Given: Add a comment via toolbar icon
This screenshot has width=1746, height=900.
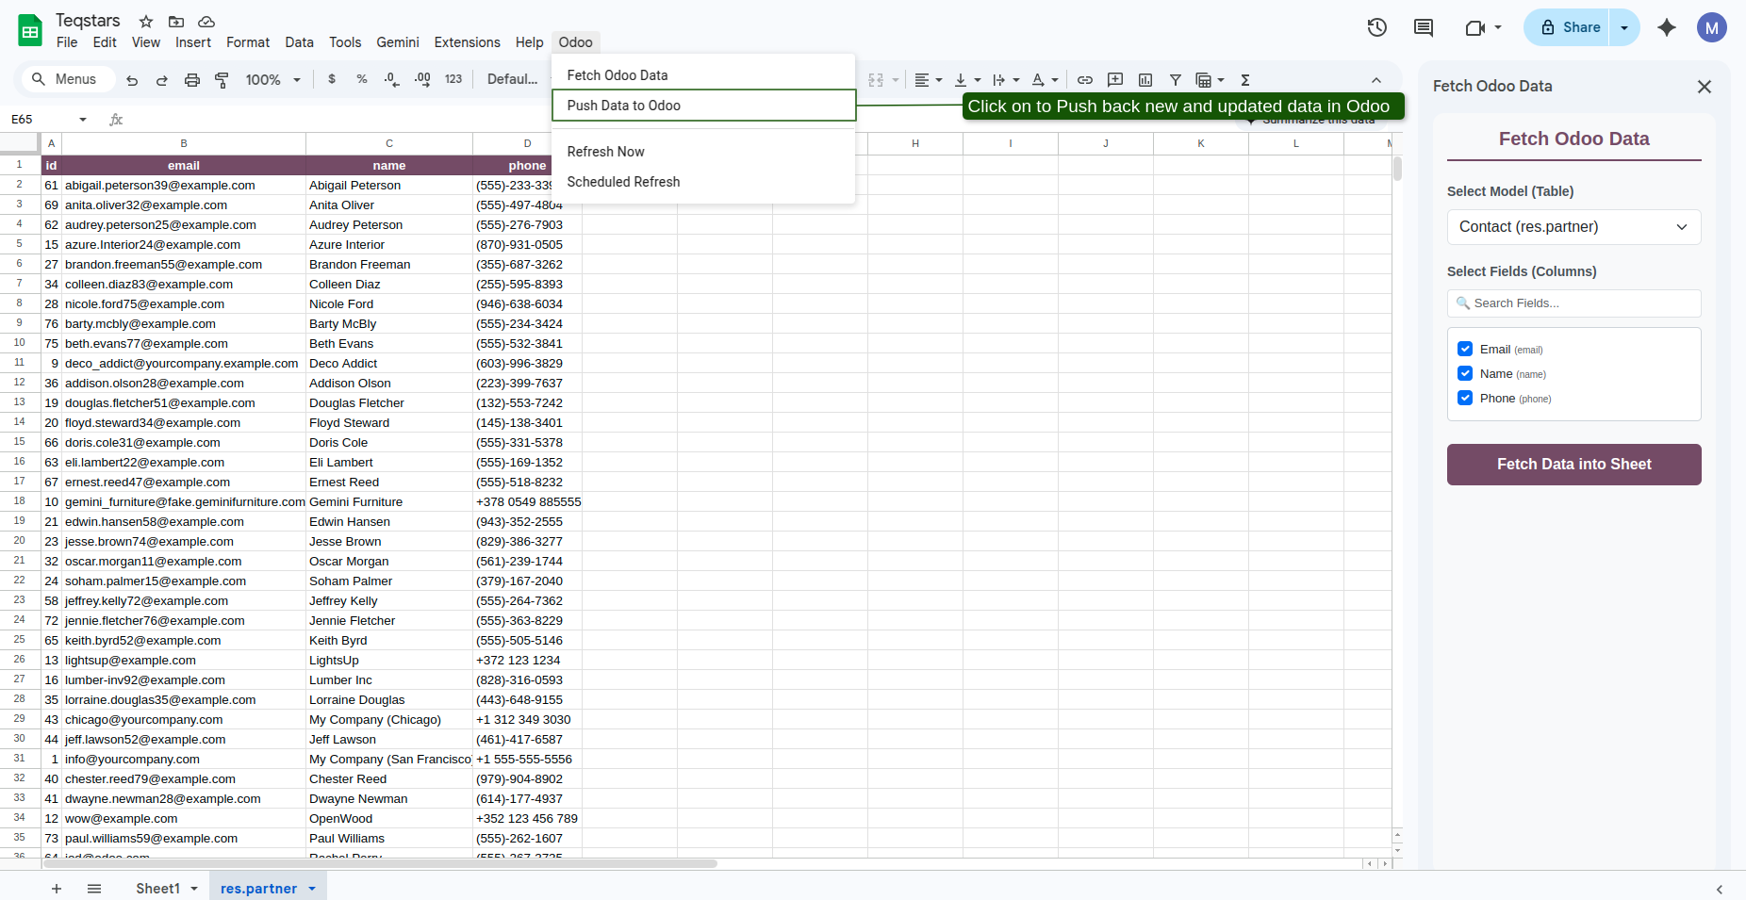Looking at the screenshot, I should (1115, 80).
